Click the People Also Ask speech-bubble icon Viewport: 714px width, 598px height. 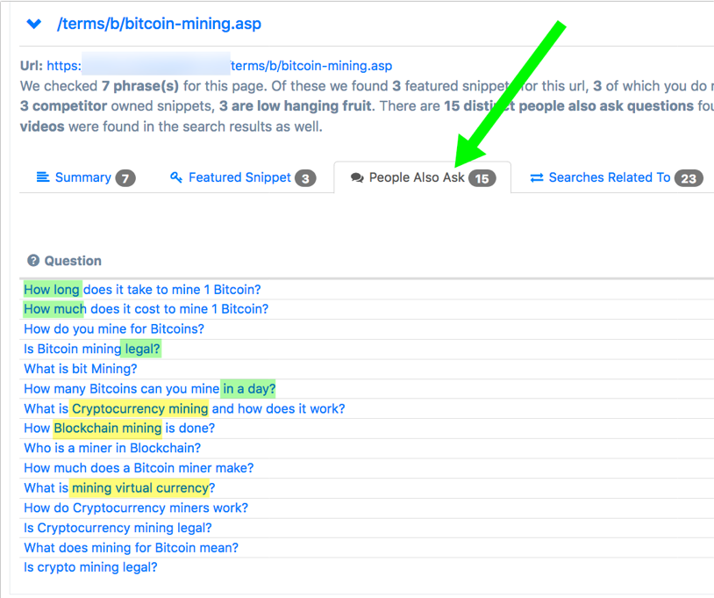tap(357, 178)
